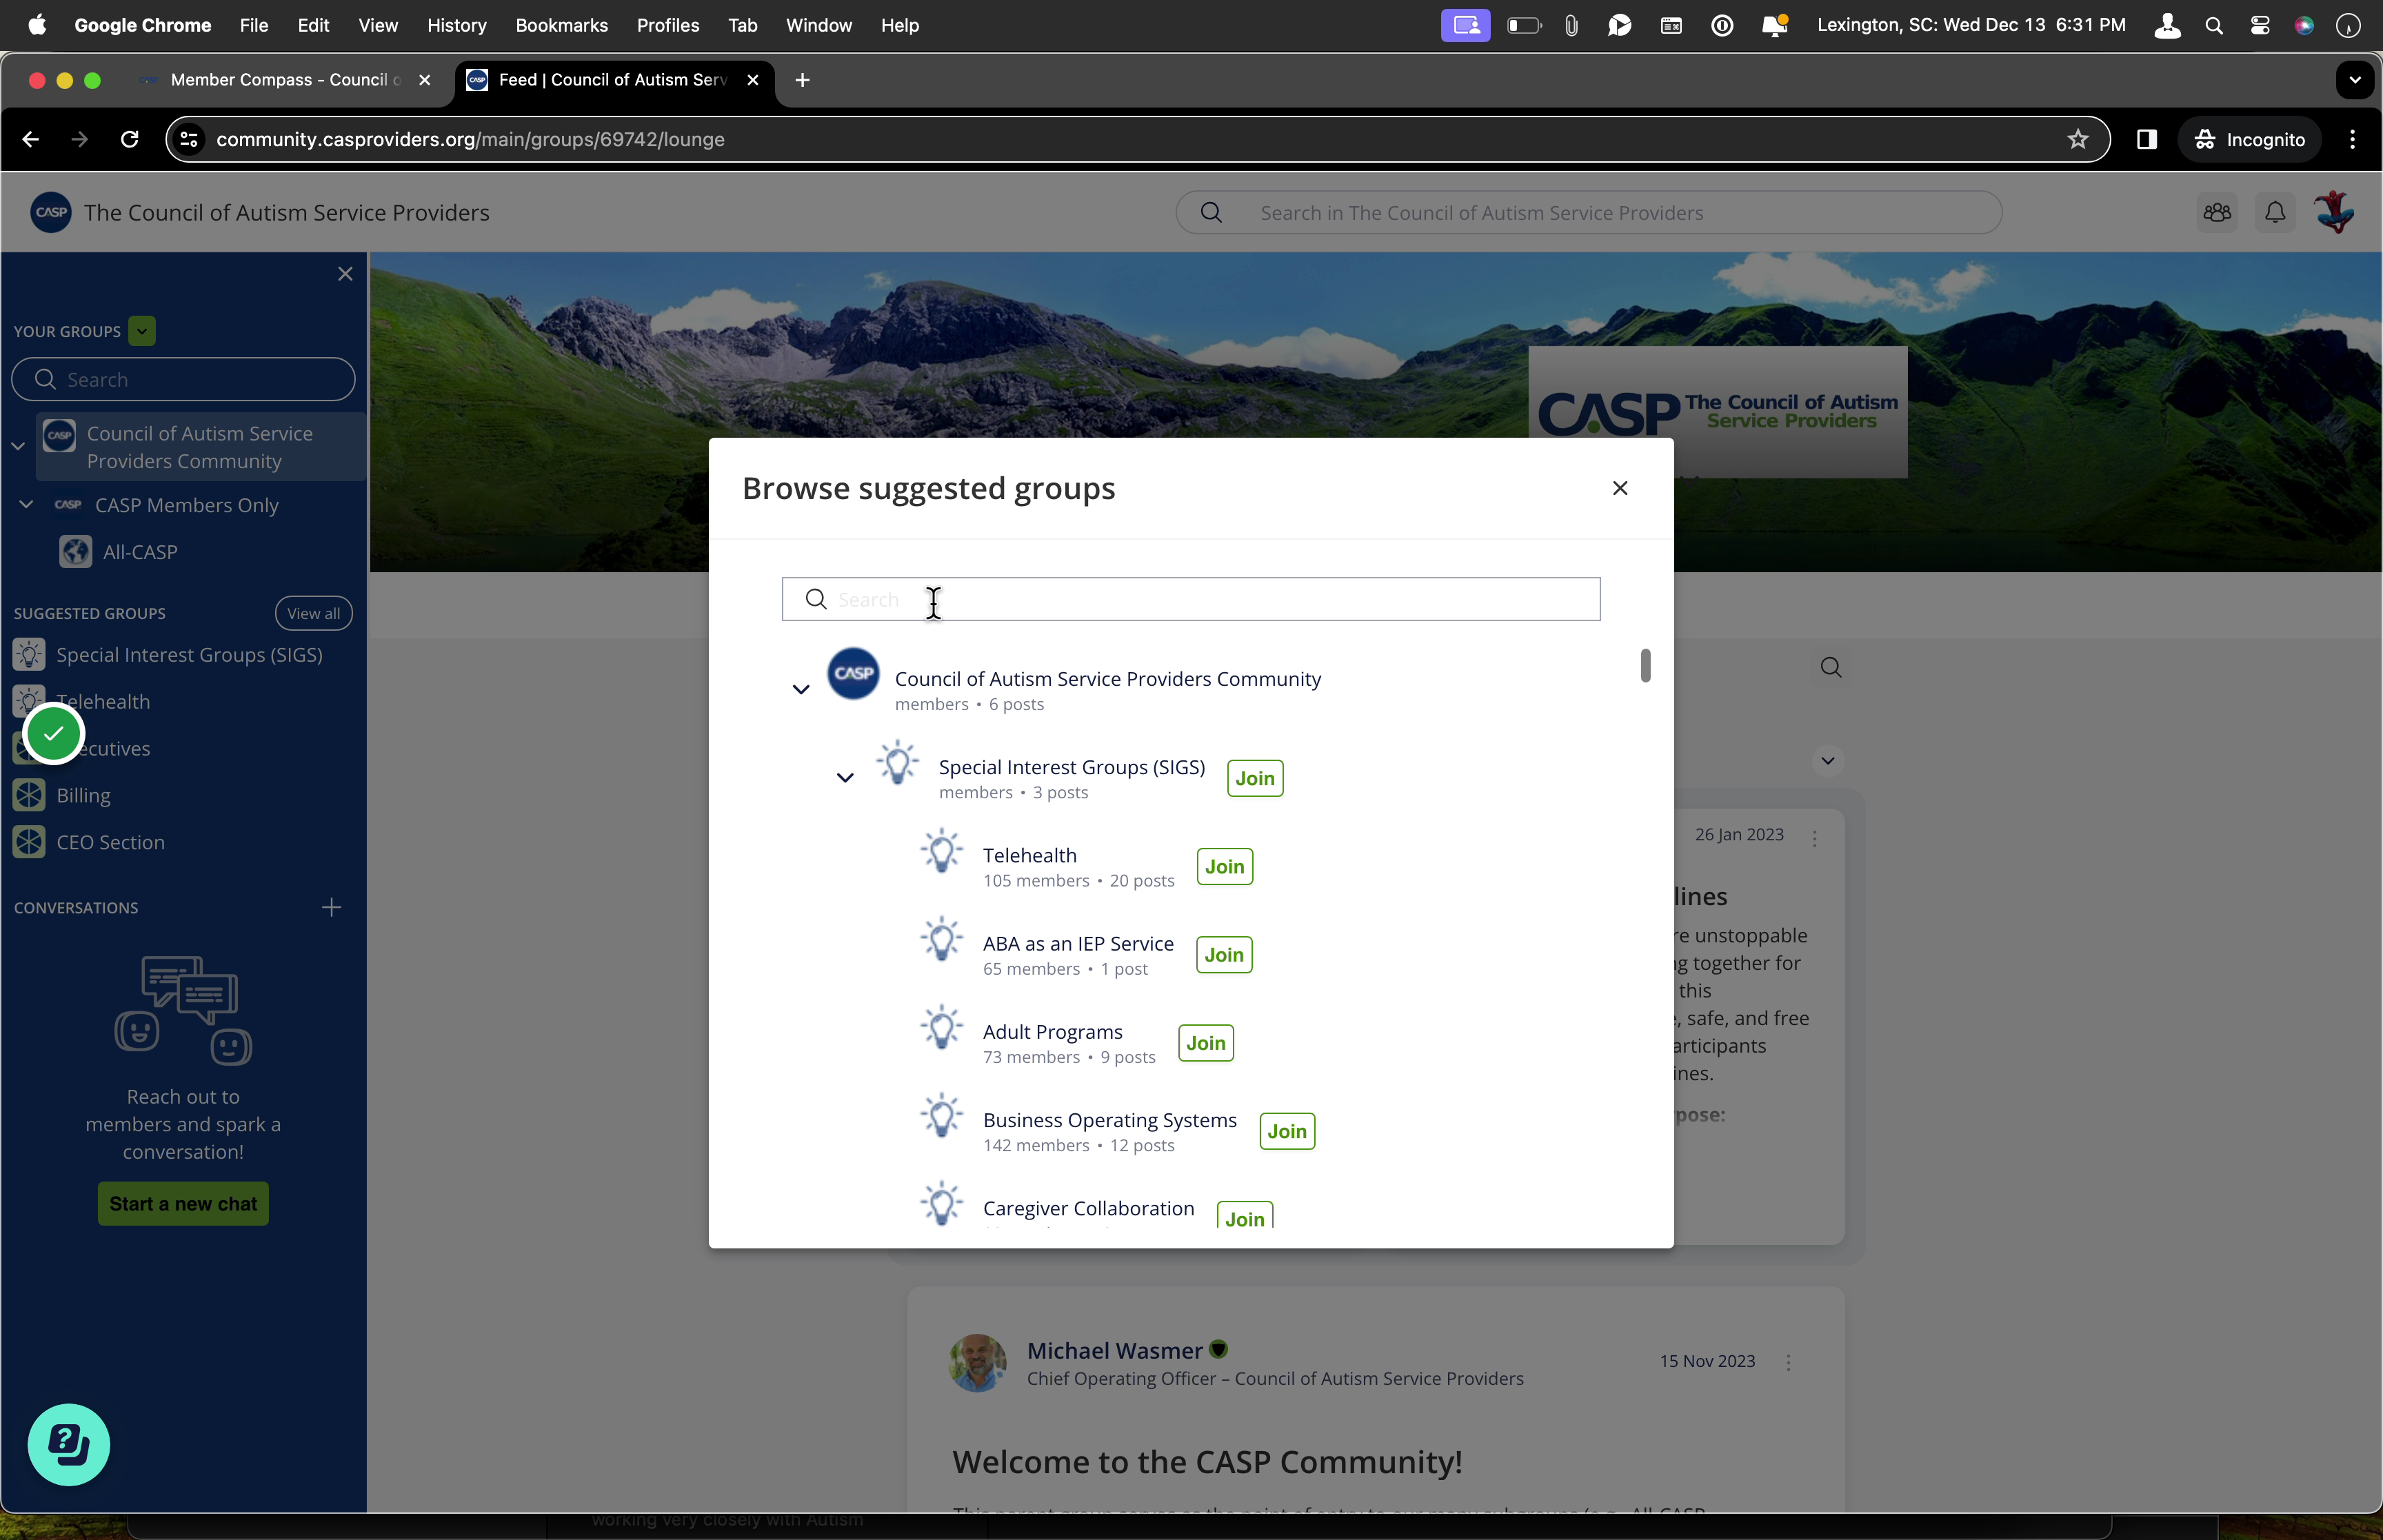
Task: Click View all suggested groups
Action: tap(313, 613)
